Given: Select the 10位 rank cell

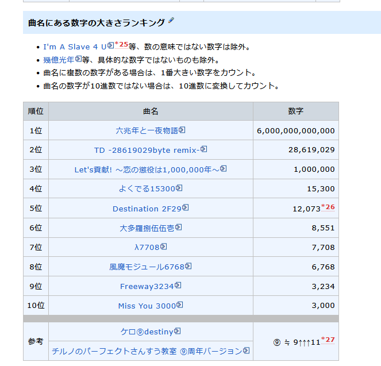Looking at the screenshot, I should coord(36,306).
